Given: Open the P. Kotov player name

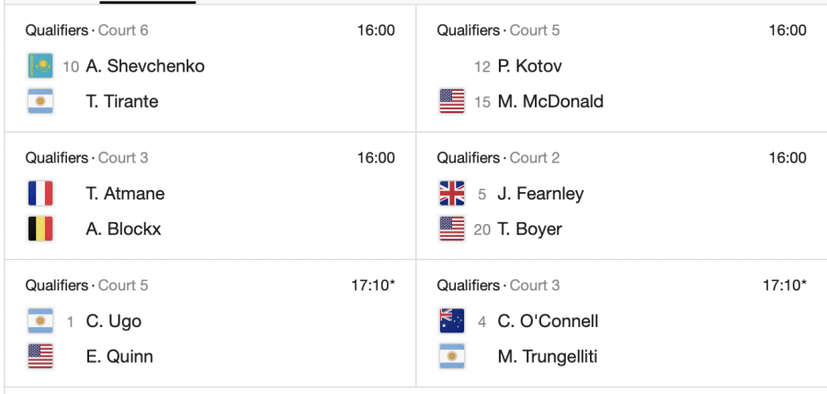Looking at the screenshot, I should click(529, 66).
